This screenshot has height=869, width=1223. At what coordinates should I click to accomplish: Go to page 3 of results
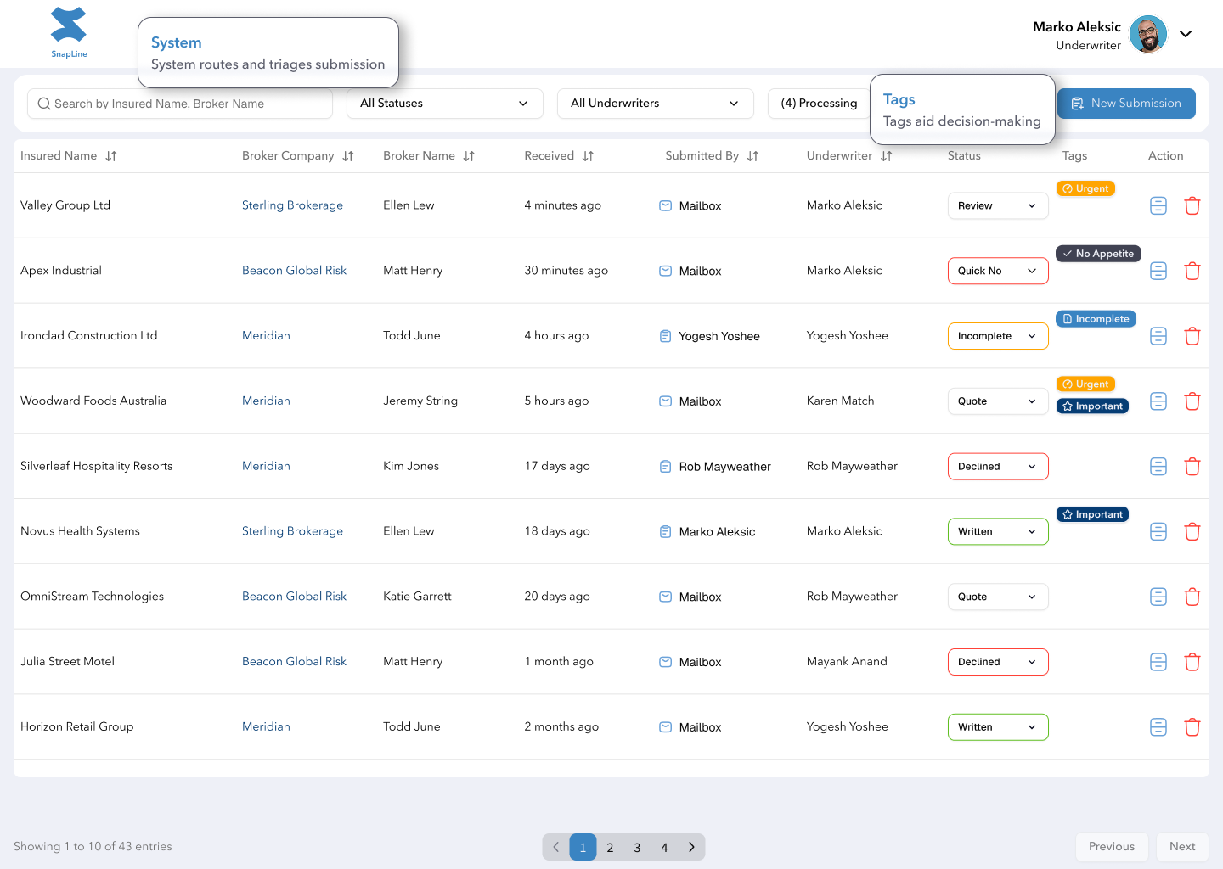(x=637, y=847)
